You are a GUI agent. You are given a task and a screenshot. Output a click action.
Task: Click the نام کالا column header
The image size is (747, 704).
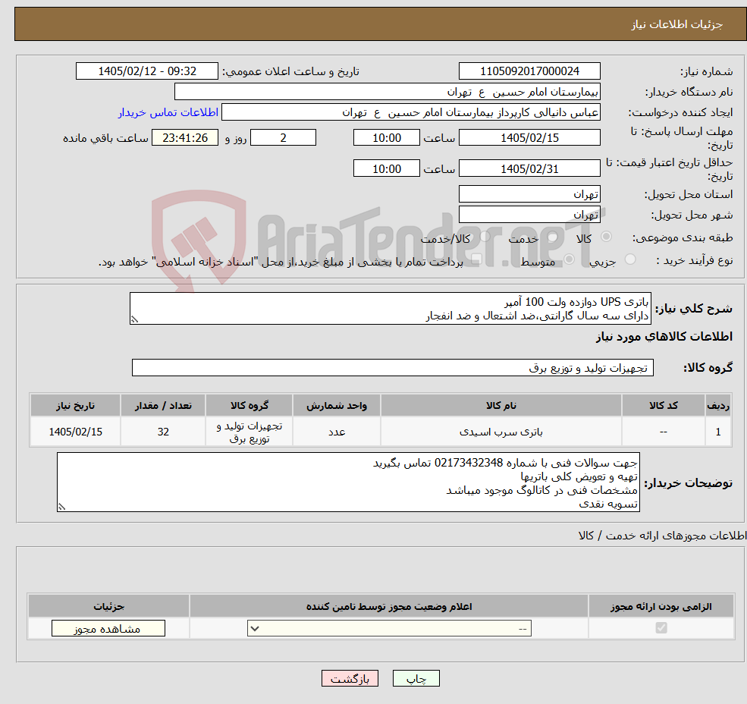coord(501,406)
